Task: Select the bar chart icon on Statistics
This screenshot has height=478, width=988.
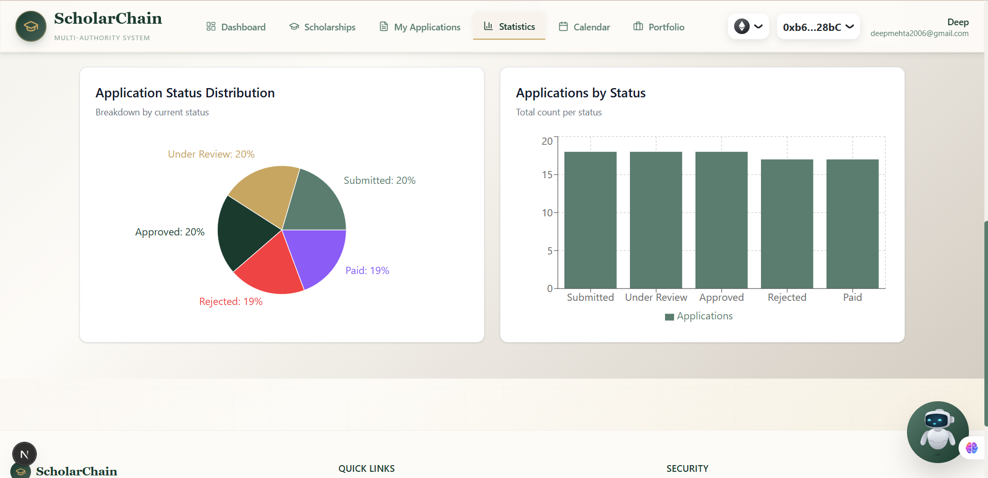Action: (x=488, y=26)
